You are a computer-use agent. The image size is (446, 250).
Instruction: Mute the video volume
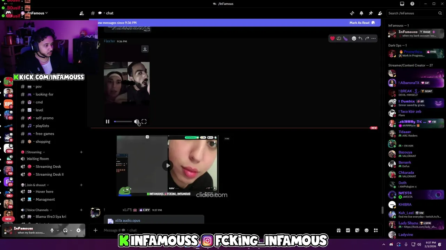point(136,122)
